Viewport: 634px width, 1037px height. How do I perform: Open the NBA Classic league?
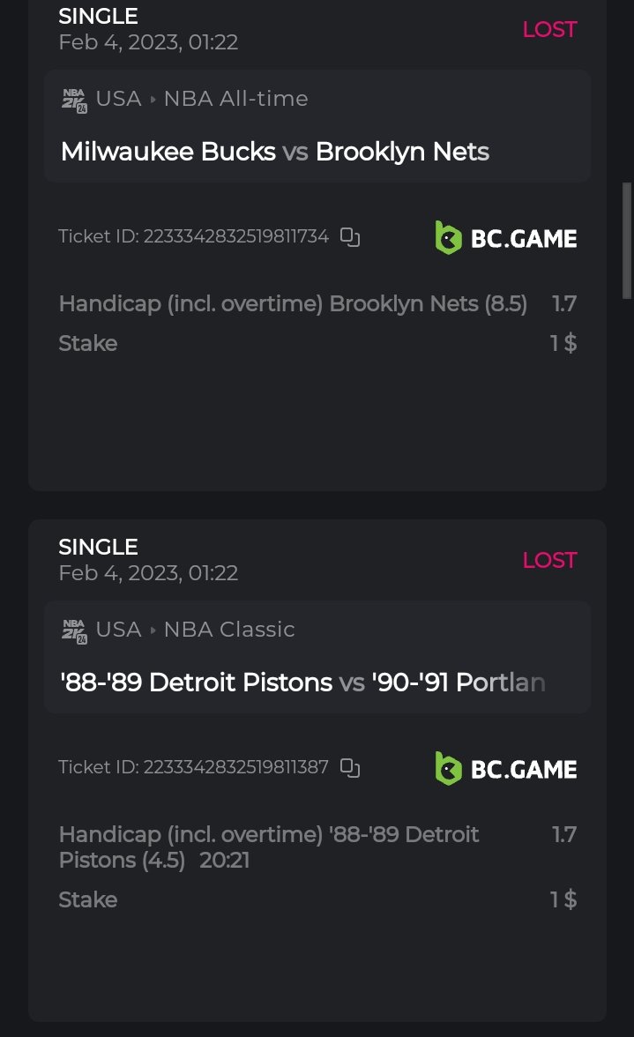pyautogui.click(x=229, y=630)
